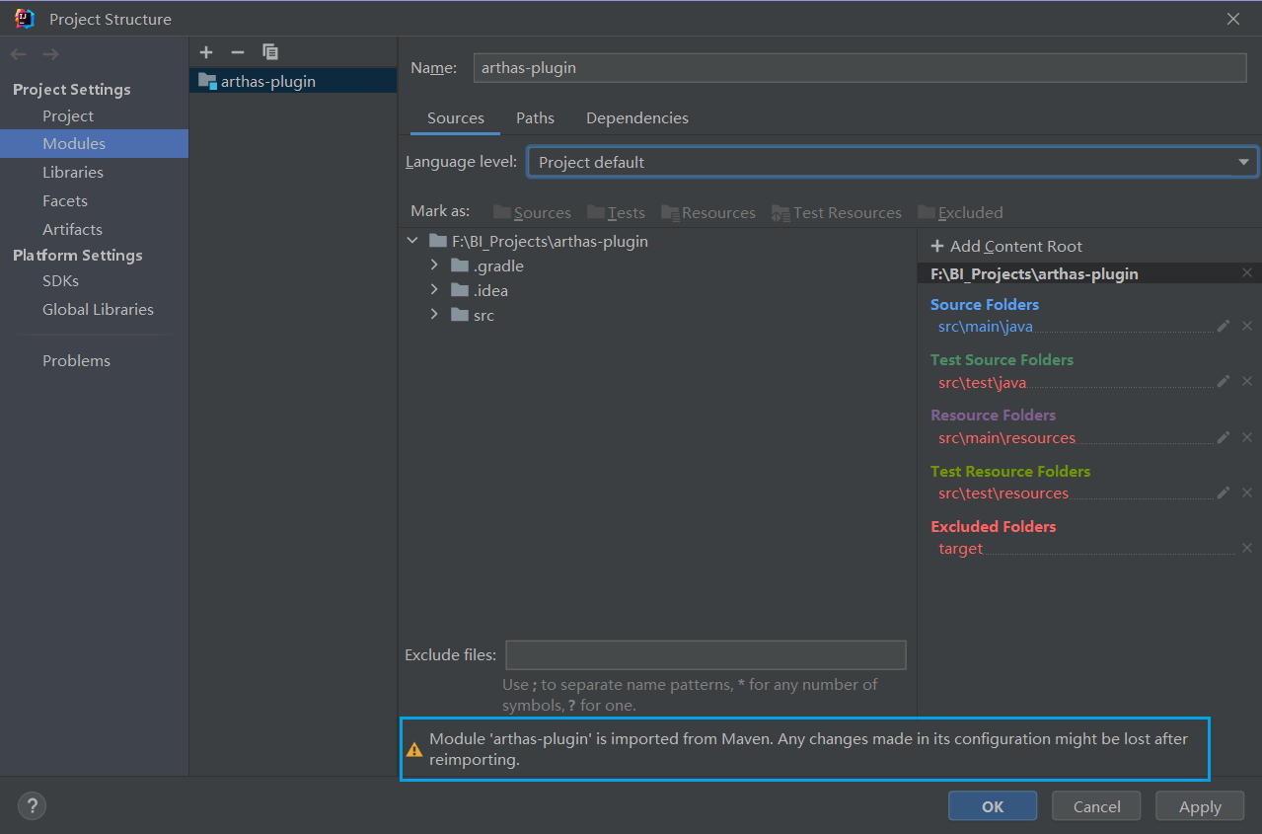The width and height of the screenshot is (1262, 834).
Task: Open the help question mark button
Action: (x=32, y=805)
